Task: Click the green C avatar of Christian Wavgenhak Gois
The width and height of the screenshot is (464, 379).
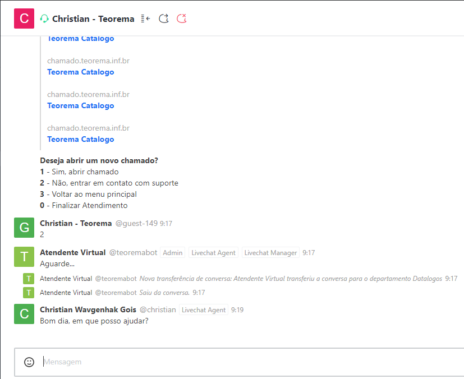Action: [x=24, y=314]
